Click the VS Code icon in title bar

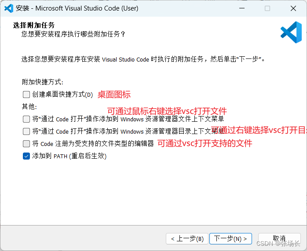pos(9,8)
